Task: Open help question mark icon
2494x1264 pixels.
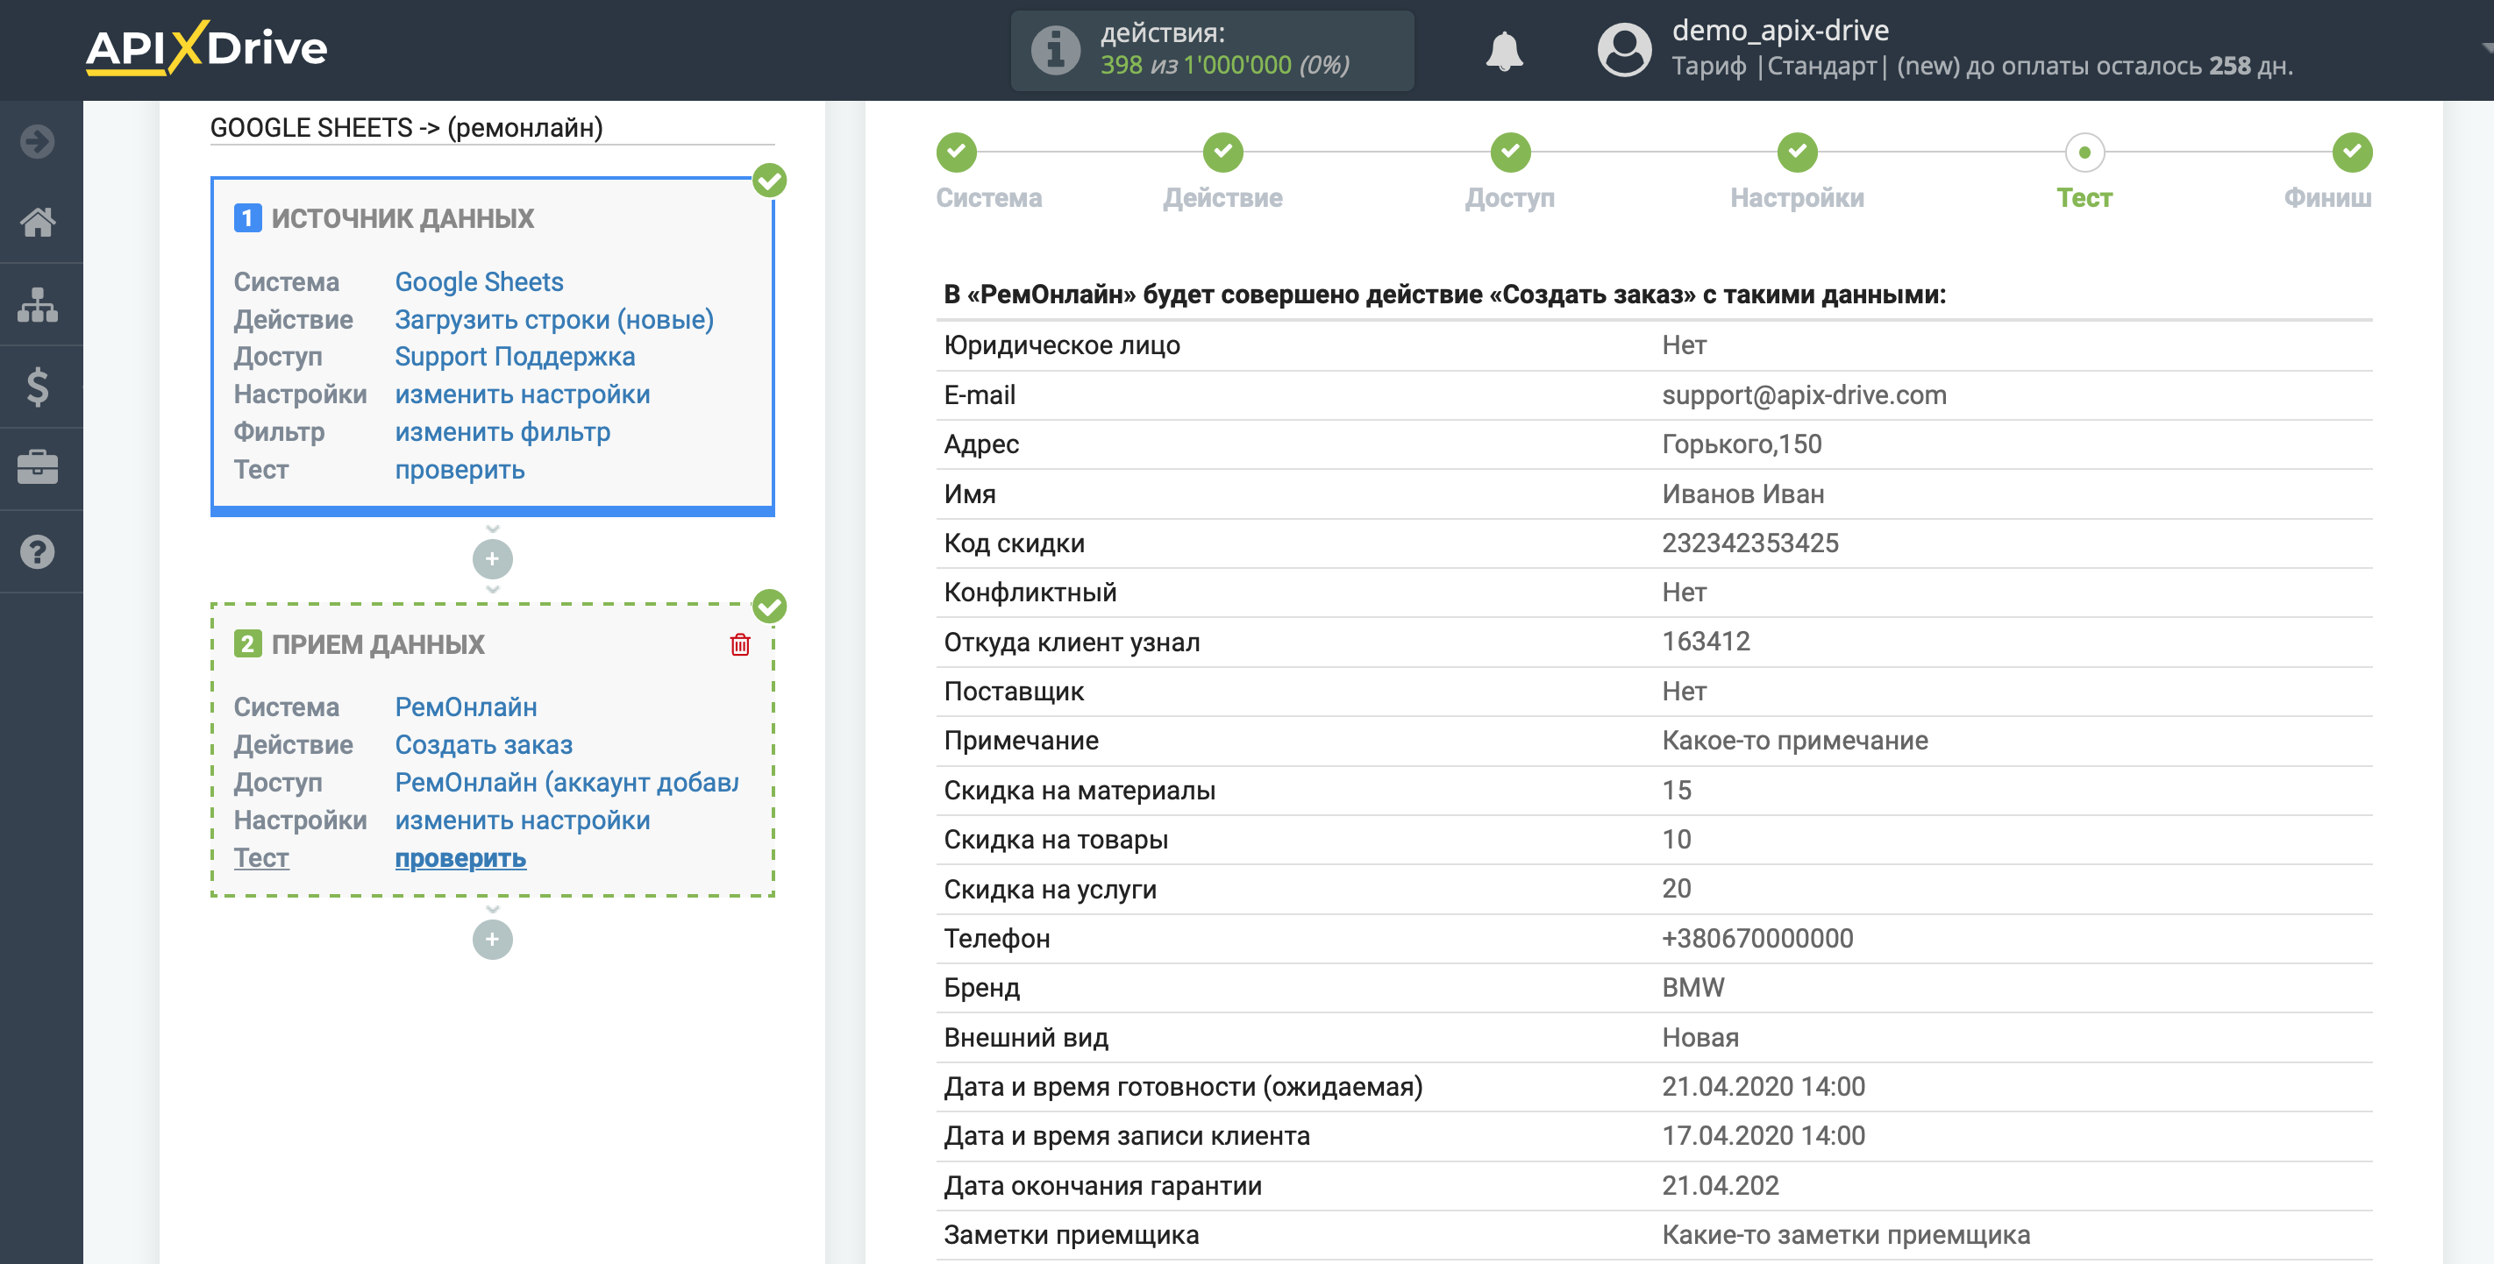Action: (38, 551)
